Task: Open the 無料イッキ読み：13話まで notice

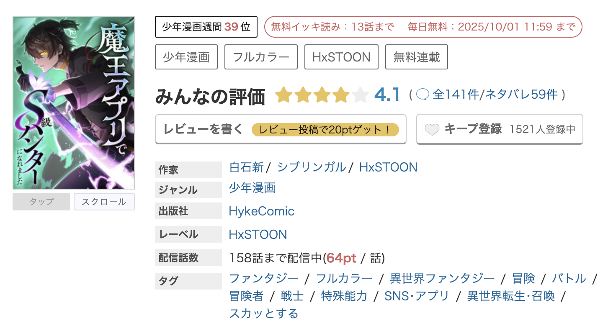Action: click(x=332, y=26)
